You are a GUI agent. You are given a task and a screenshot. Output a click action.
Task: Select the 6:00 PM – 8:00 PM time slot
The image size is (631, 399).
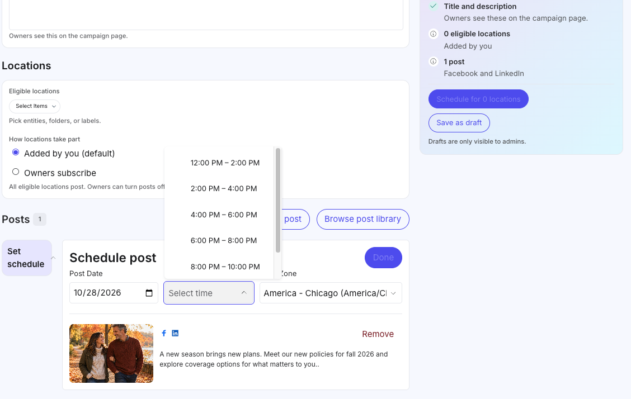click(x=224, y=240)
